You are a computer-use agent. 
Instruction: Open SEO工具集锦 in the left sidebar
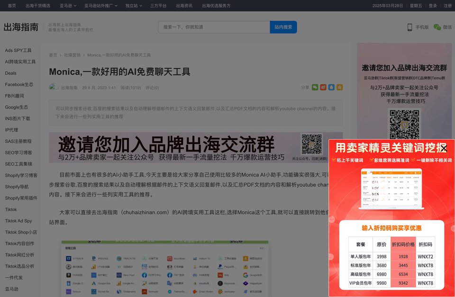coord(18,164)
